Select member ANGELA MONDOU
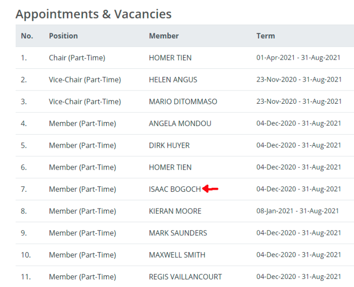 [180, 124]
